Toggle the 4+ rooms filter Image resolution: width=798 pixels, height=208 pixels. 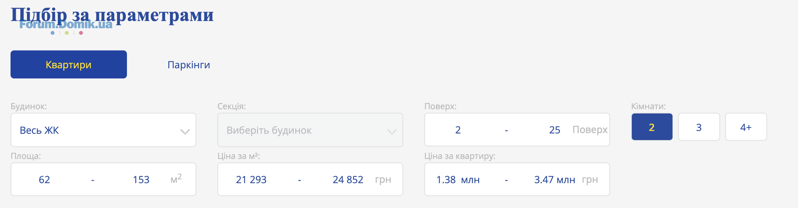746,127
